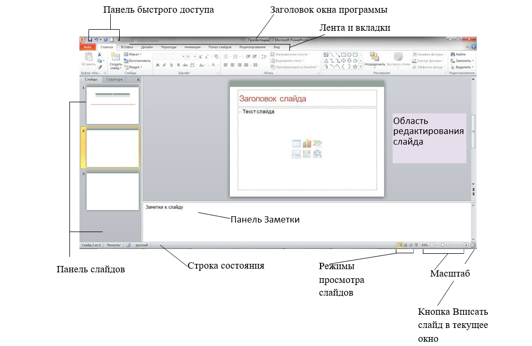Click the Восстановить button

139,60
